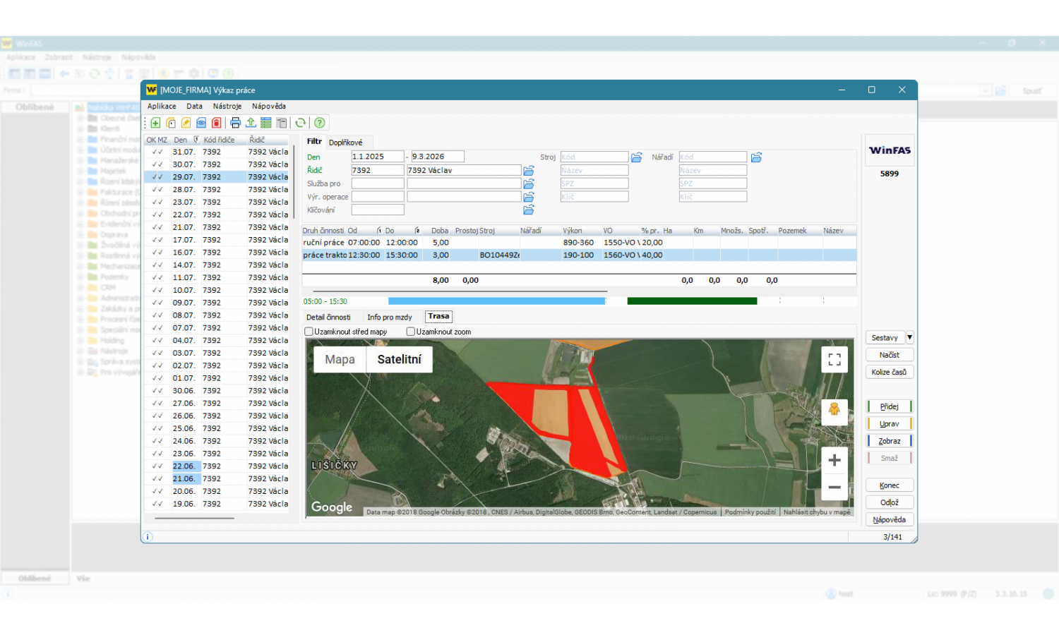Click the printer icon in toolbar

[x=236, y=123]
